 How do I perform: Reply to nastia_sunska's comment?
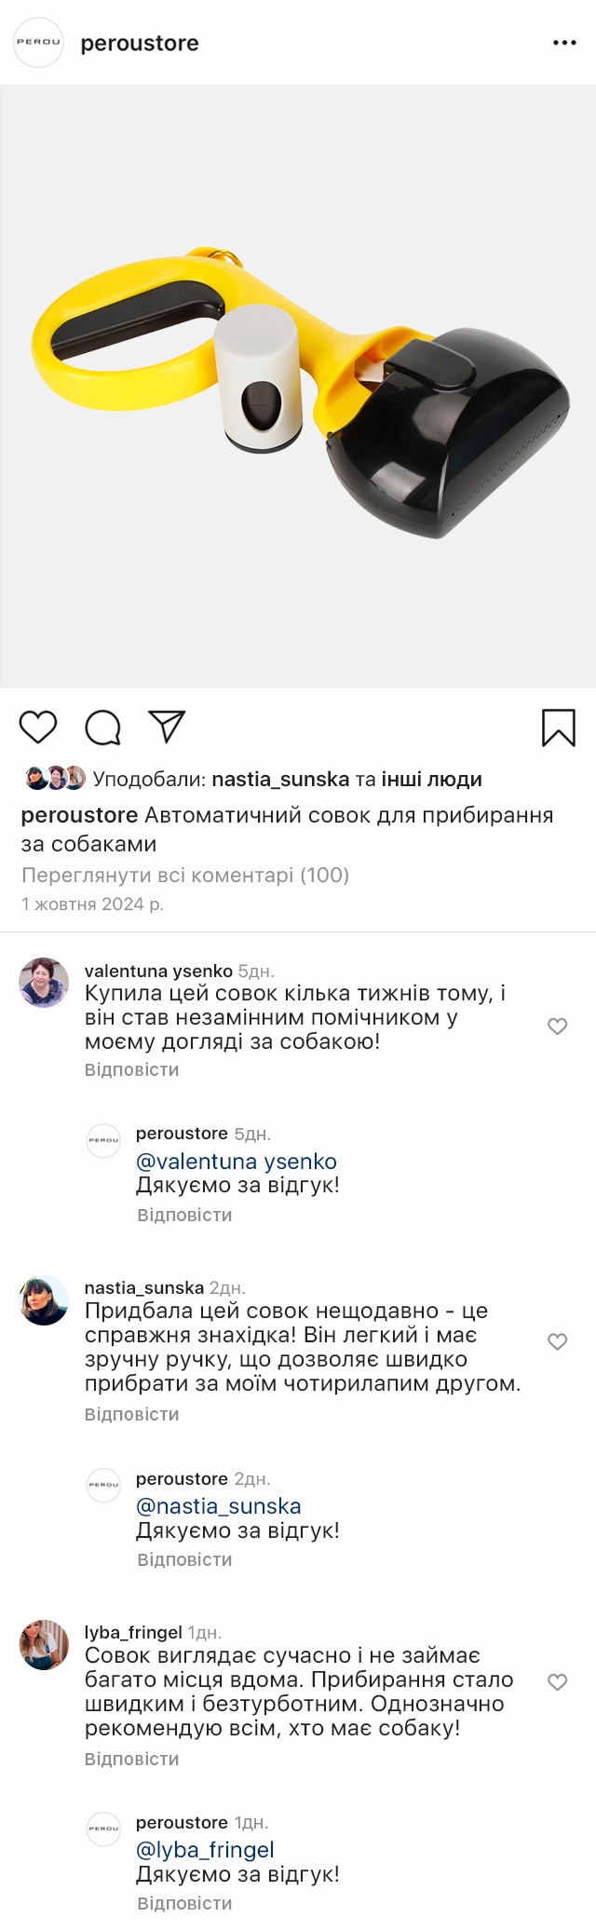(x=132, y=1414)
